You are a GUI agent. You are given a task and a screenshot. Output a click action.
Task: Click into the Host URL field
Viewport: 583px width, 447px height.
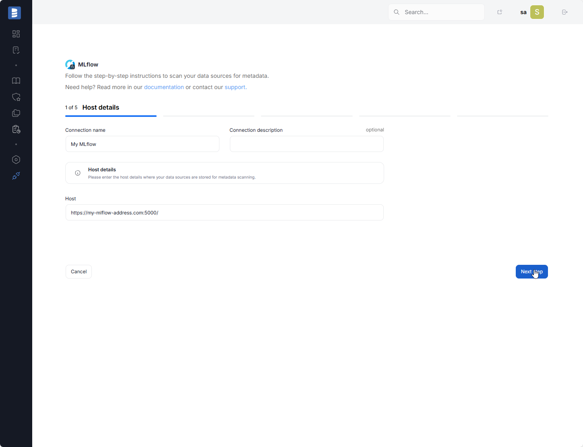click(x=224, y=212)
